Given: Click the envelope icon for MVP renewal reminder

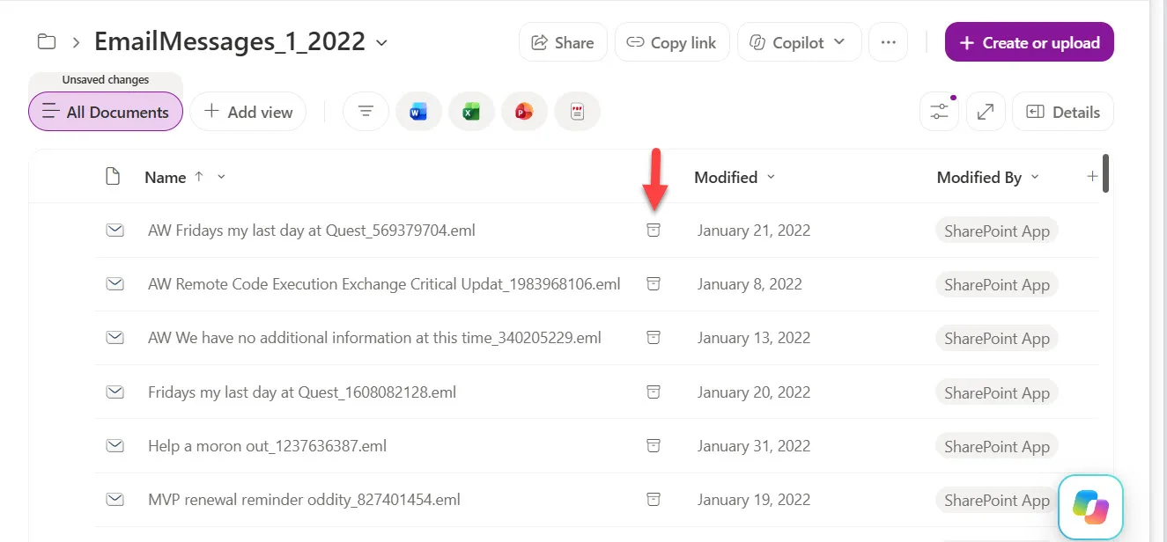Looking at the screenshot, I should coord(114,500).
